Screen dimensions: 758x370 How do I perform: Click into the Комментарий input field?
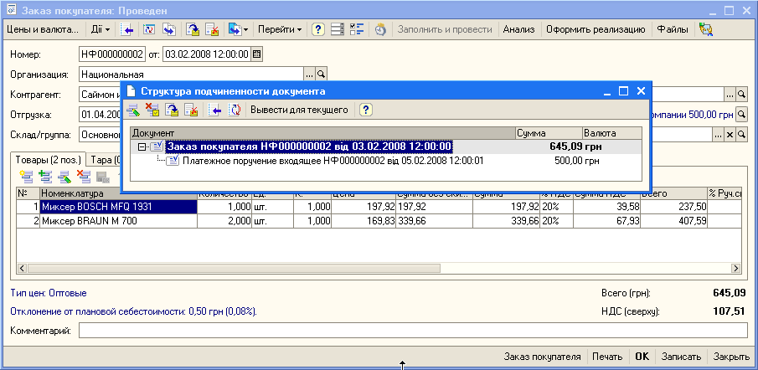pos(410,331)
